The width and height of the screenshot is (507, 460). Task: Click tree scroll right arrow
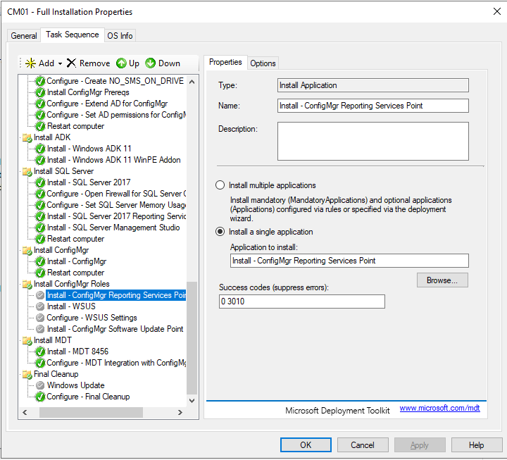pos(180,412)
